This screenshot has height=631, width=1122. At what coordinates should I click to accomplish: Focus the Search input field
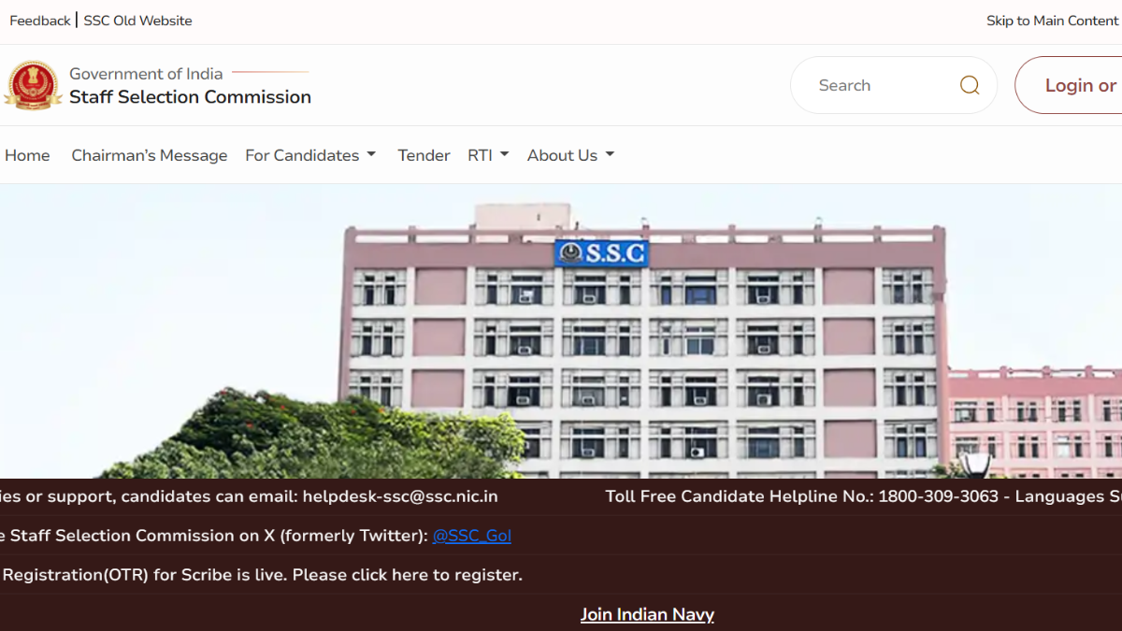(x=879, y=85)
